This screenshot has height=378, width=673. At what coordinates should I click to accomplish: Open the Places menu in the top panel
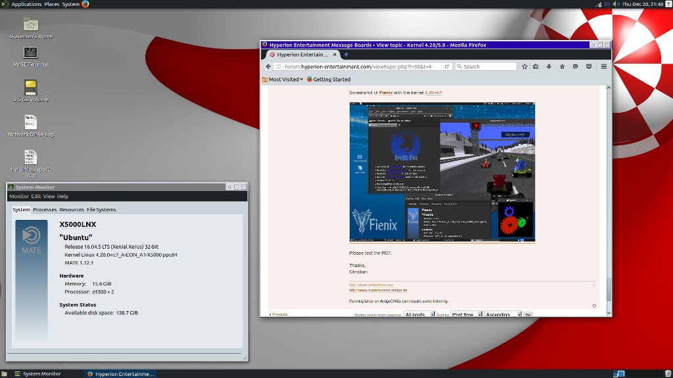pyautogui.click(x=52, y=4)
